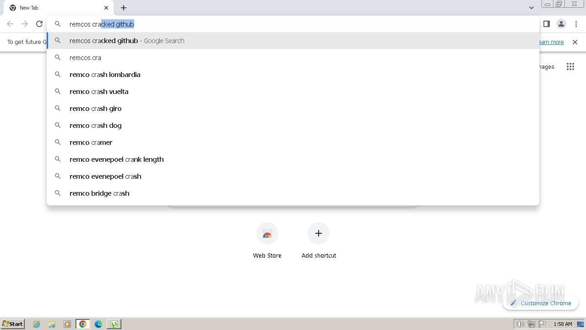586x330 pixels.
Task: Click the 1:58 AM system clock
Action: point(563,324)
